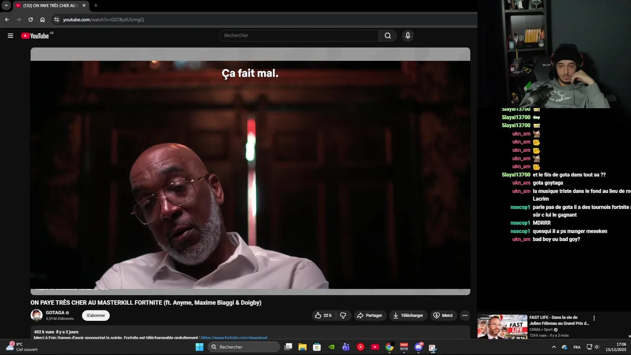Close the ON PAYE TRÈS CHER tab
The image size is (631, 355).
point(84,5)
